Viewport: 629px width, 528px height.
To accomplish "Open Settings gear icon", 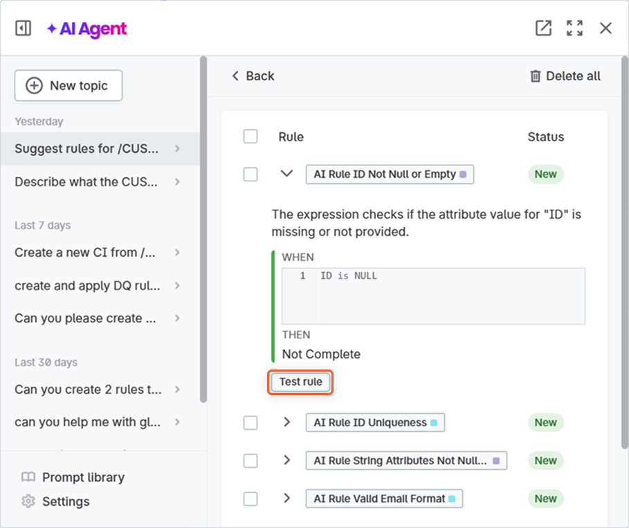I will click(x=28, y=501).
